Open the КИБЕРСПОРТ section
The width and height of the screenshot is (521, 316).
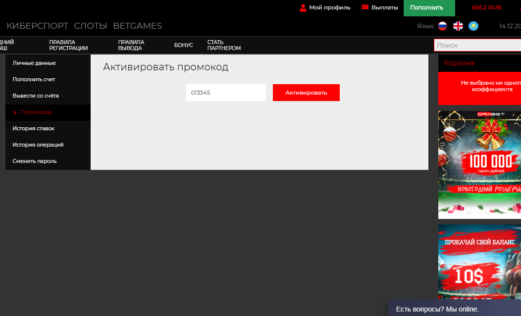pos(38,26)
